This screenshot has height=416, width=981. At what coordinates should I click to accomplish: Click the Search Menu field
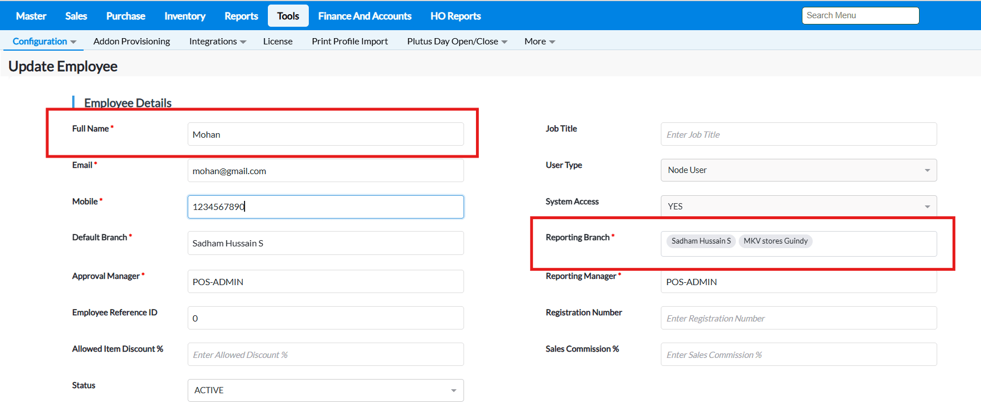(x=860, y=15)
